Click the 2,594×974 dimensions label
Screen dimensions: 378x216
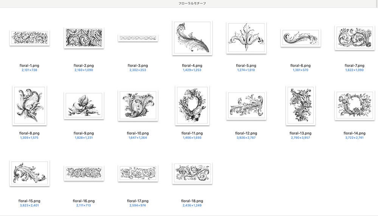click(x=138, y=205)
